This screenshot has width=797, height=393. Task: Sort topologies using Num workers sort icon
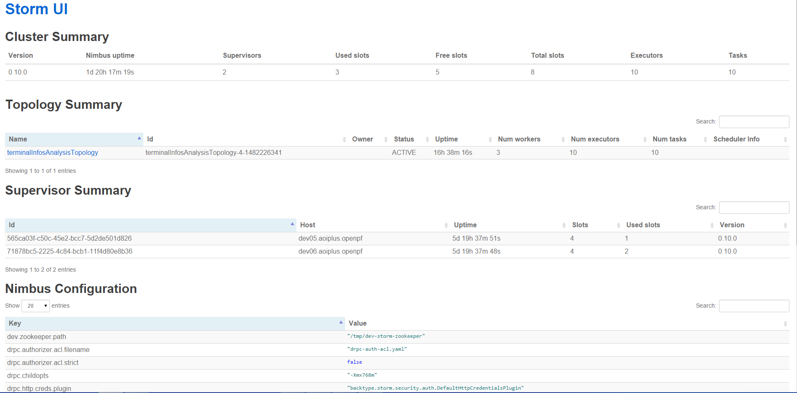[x=563, y=139]
